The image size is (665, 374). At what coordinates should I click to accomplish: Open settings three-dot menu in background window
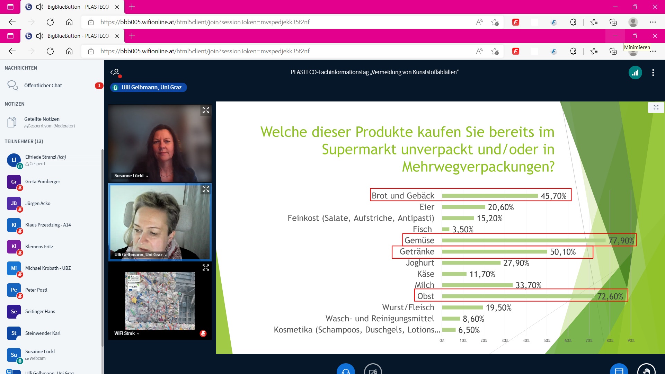(x=653, y=22)
